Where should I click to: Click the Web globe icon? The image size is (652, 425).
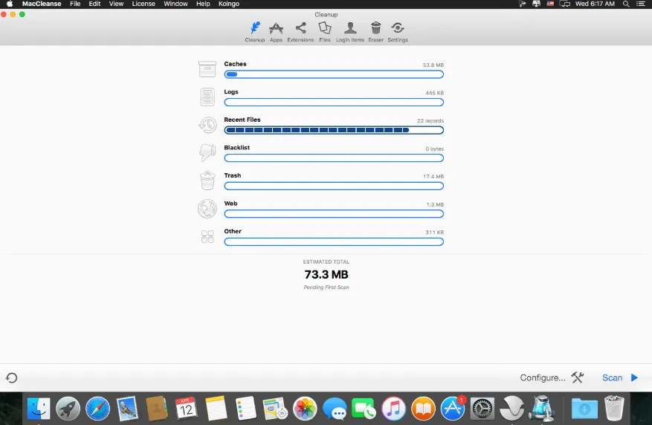click(x=207, y=209)
